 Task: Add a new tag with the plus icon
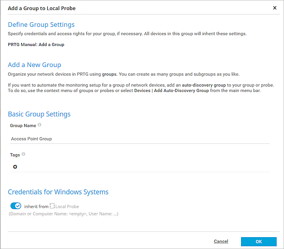pos(15,167)
